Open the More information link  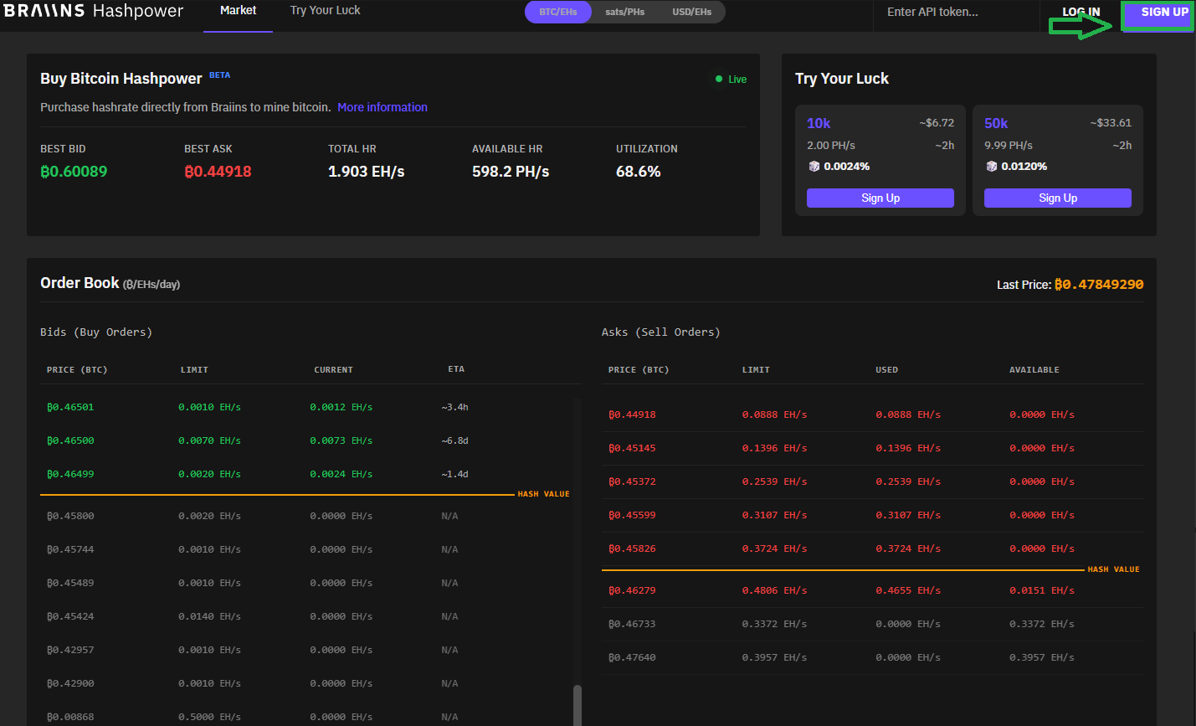[x=382, y=107]
